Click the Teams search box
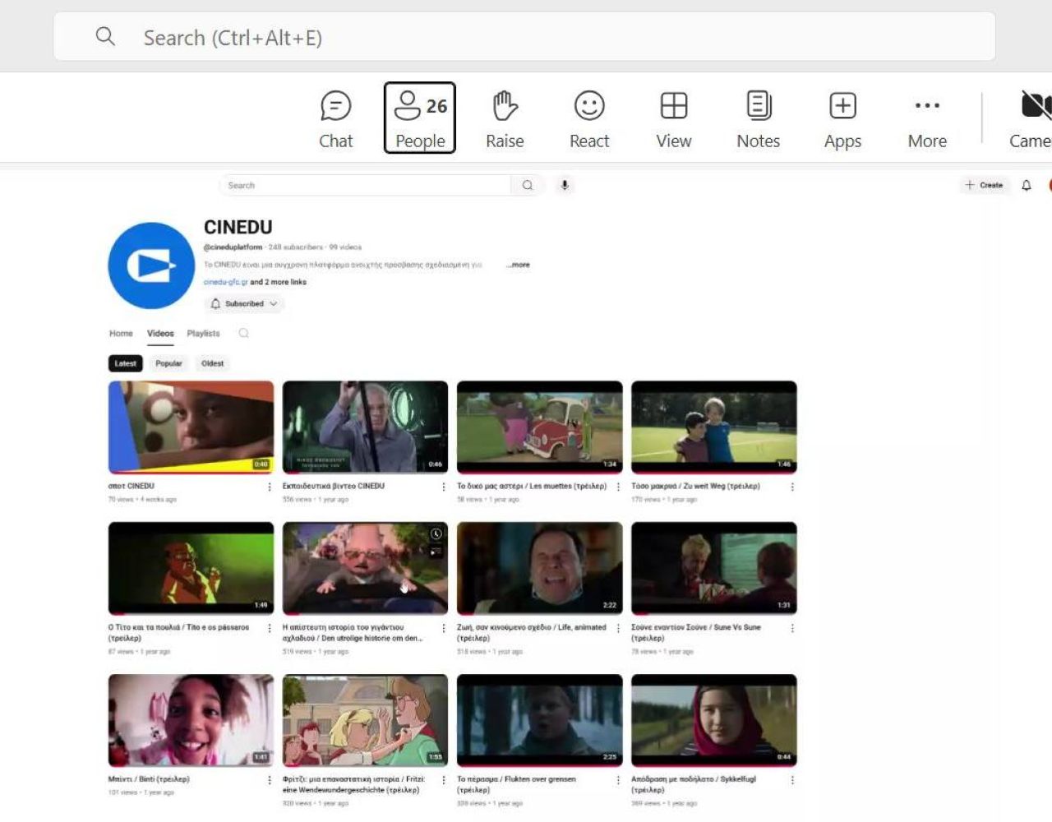Viewport: 1052px width, 822px height. pyautogui.click(x=524, y=37)
